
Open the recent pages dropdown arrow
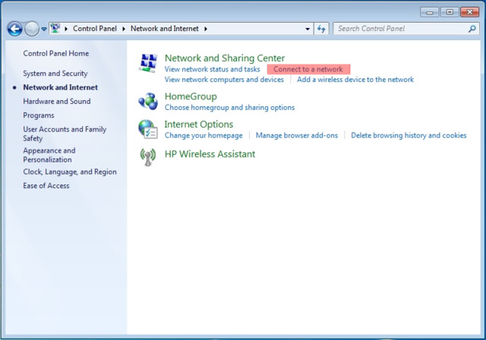44,29
